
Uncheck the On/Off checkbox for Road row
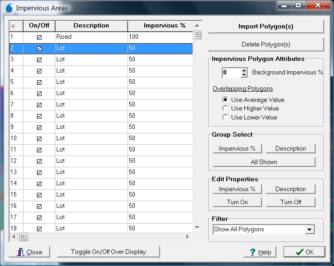click(x=39, y=37)
